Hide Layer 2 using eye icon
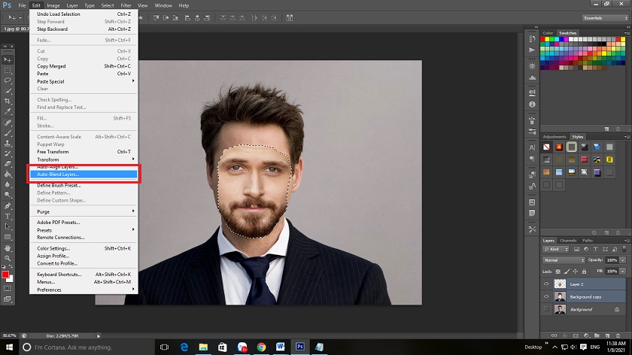Viewport: 632px width, 355px height. (x=546, y=284)
